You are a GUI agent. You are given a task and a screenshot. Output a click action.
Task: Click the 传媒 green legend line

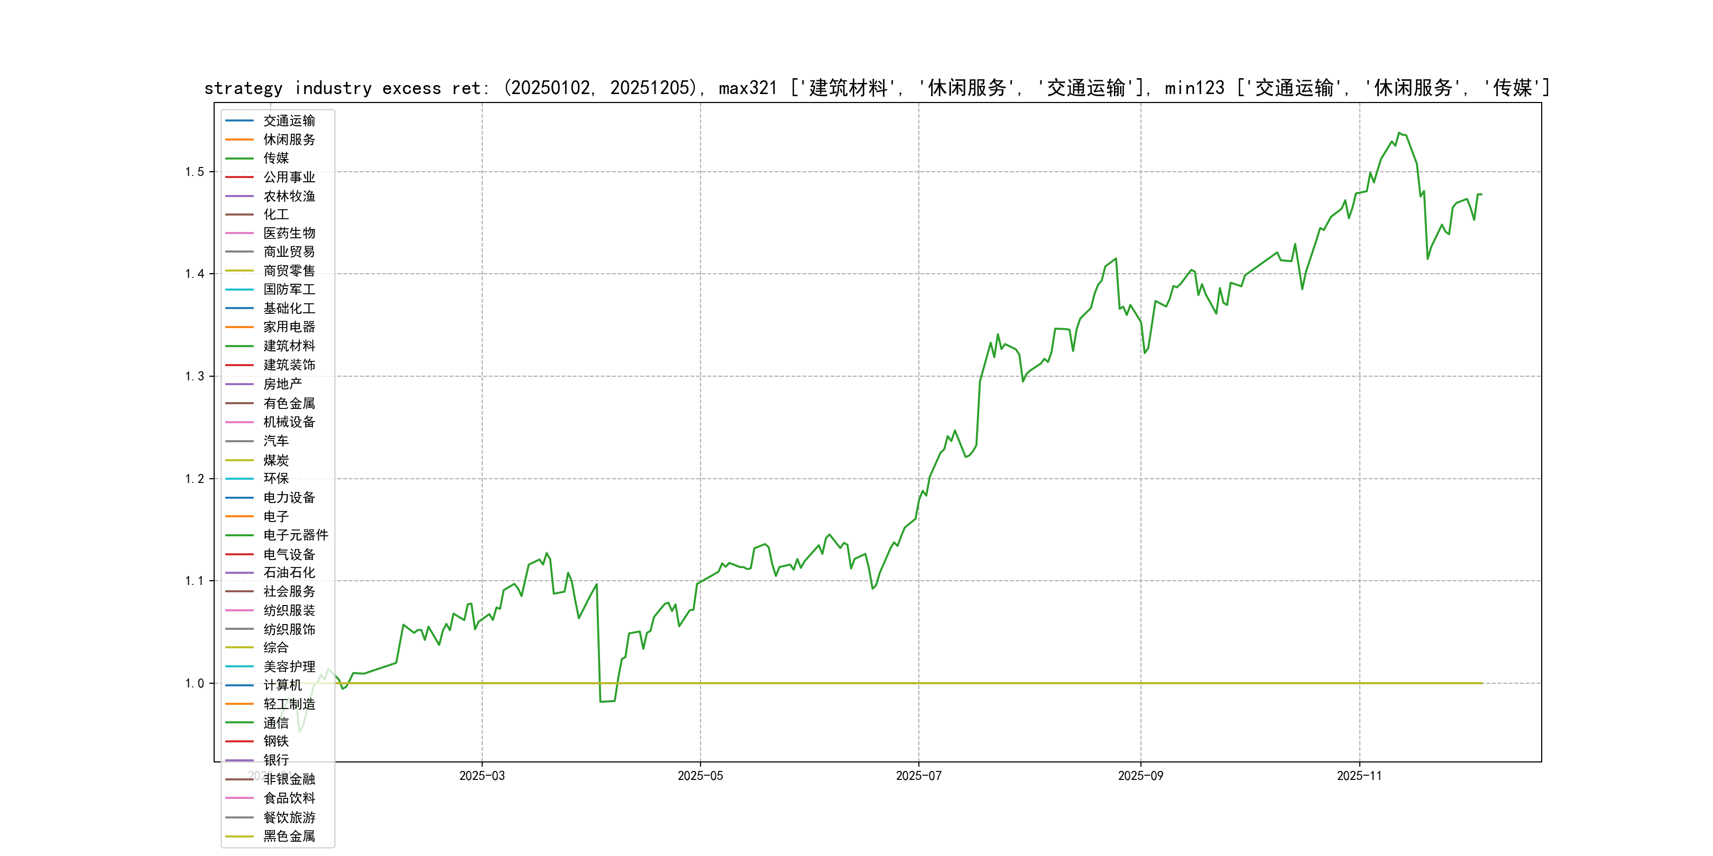pyautogui.click(x=240, y=158)
